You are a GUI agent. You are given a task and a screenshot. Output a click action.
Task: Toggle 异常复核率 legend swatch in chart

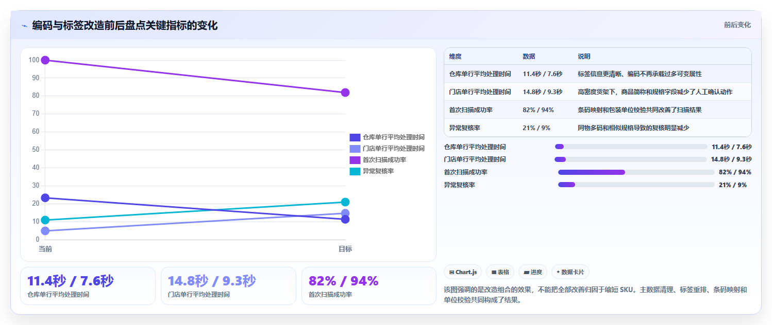pyautogui.click(x=355, y=171)
